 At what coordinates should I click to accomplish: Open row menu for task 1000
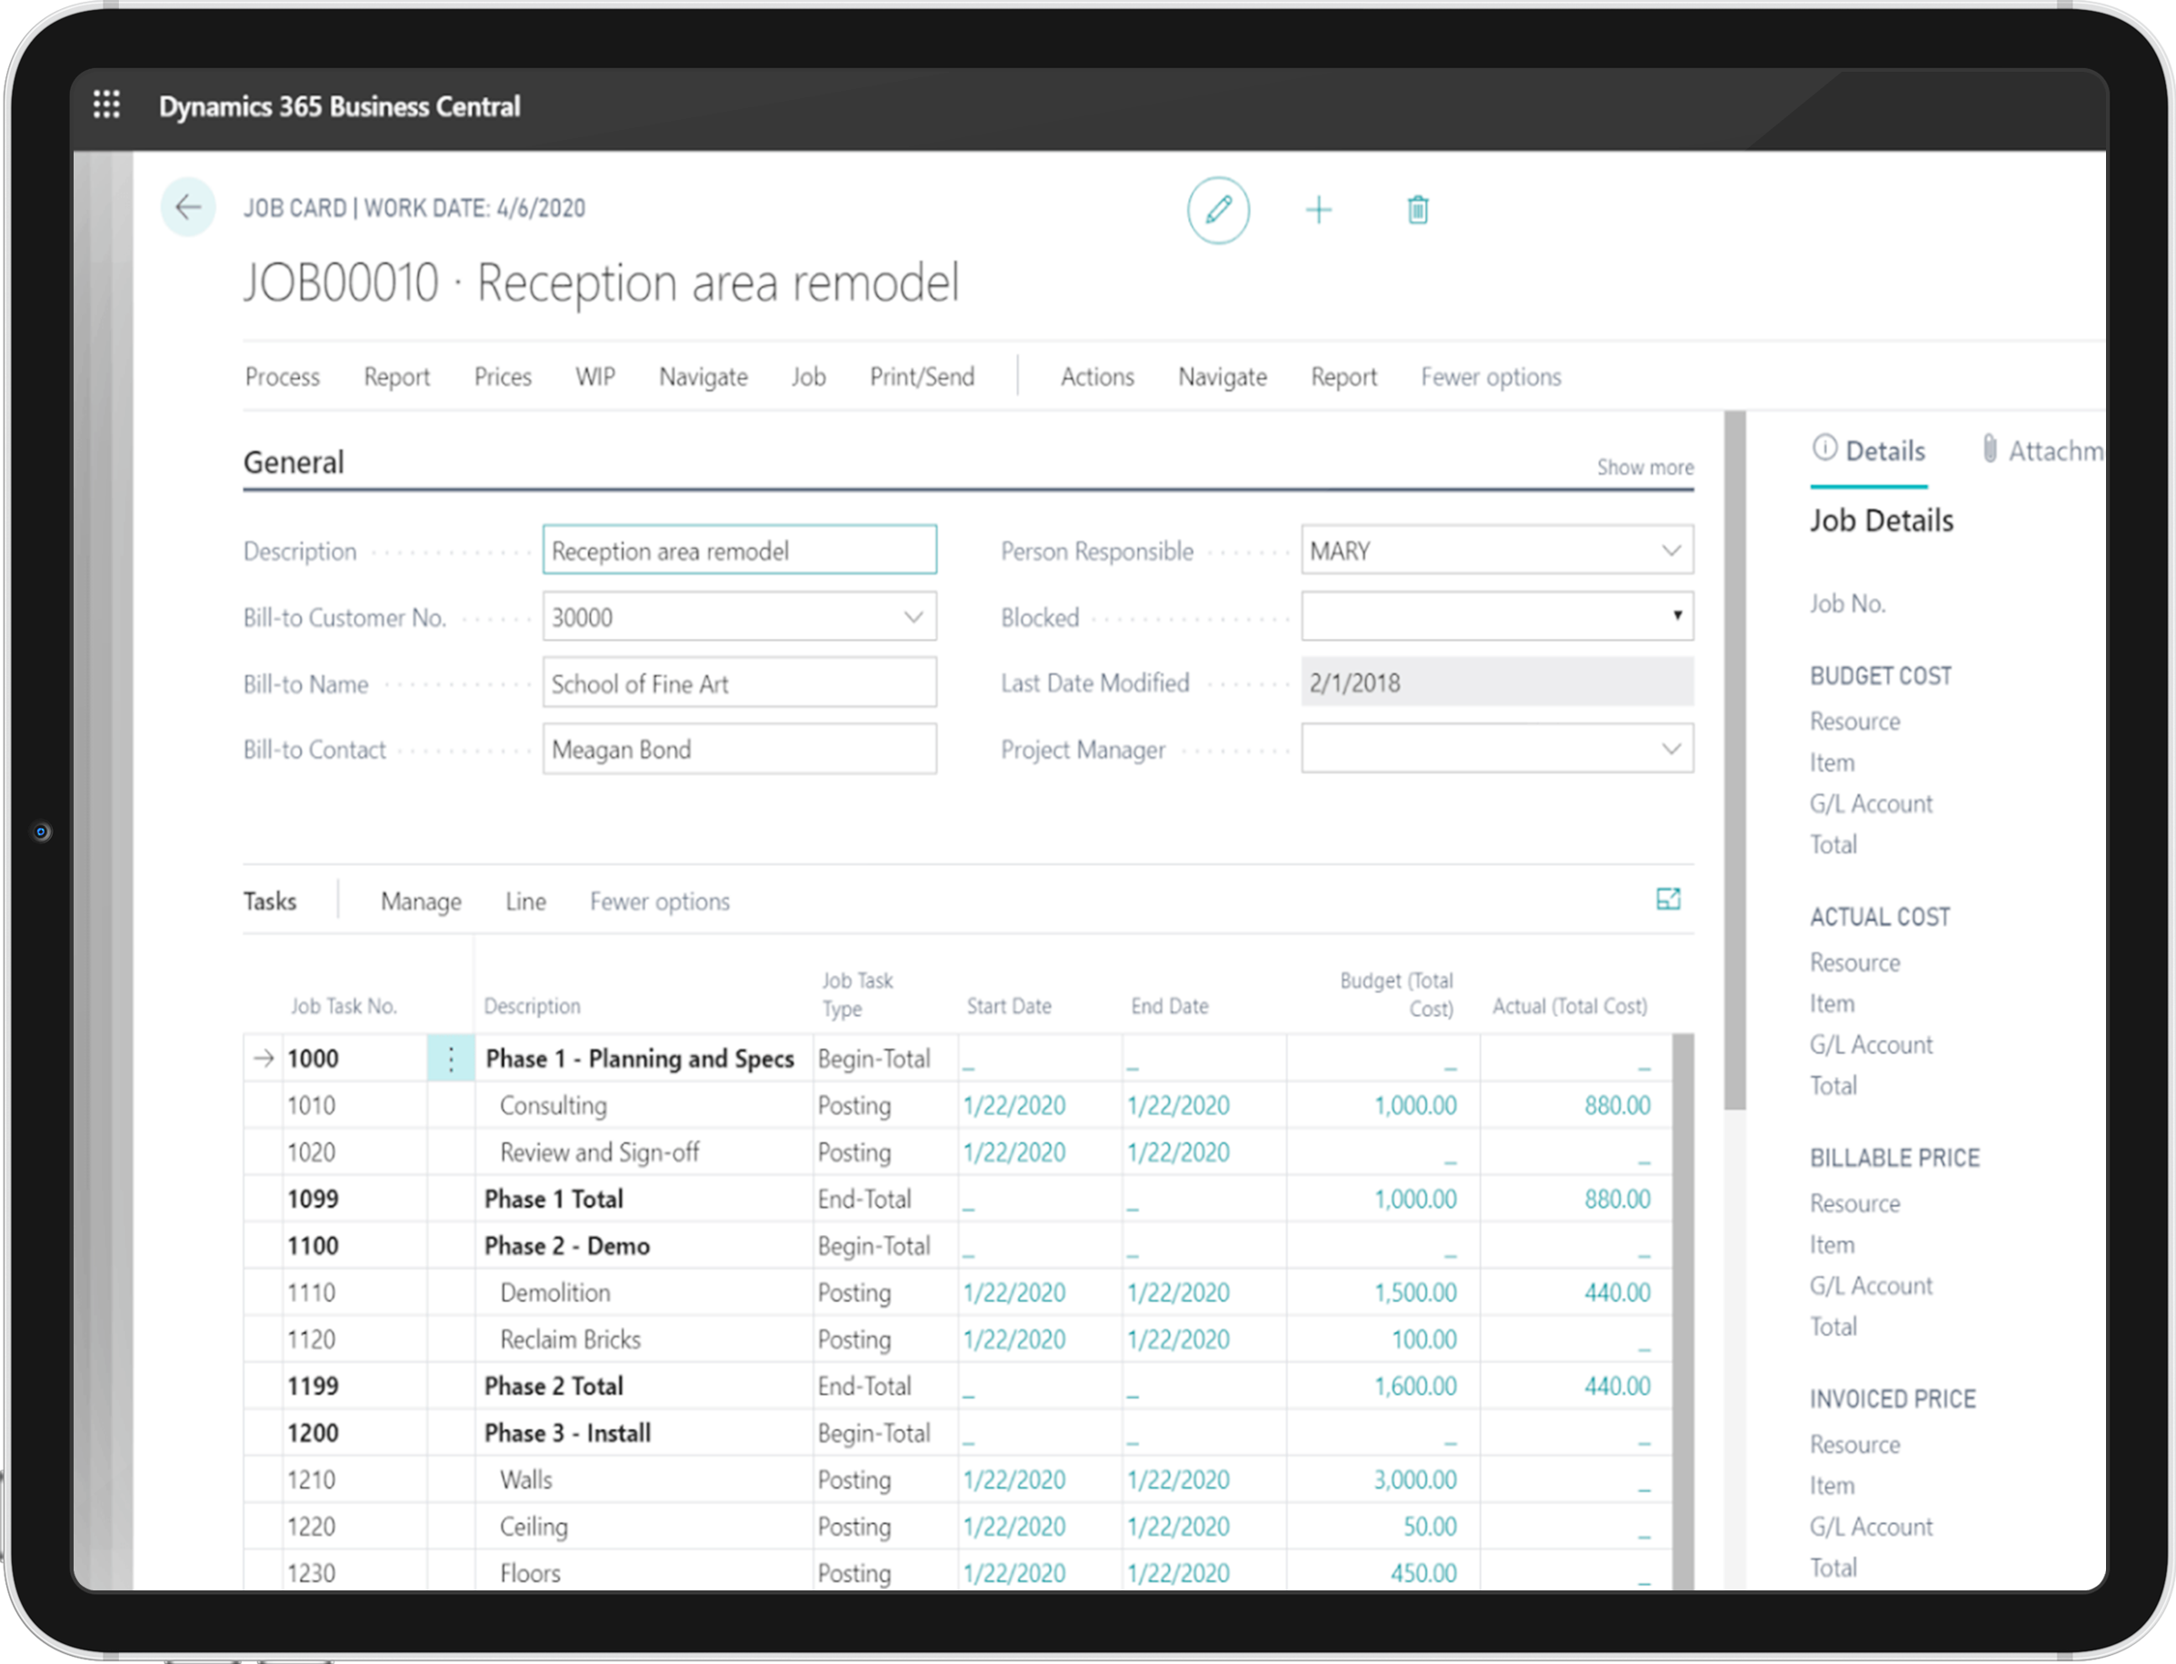[451, 1059]
